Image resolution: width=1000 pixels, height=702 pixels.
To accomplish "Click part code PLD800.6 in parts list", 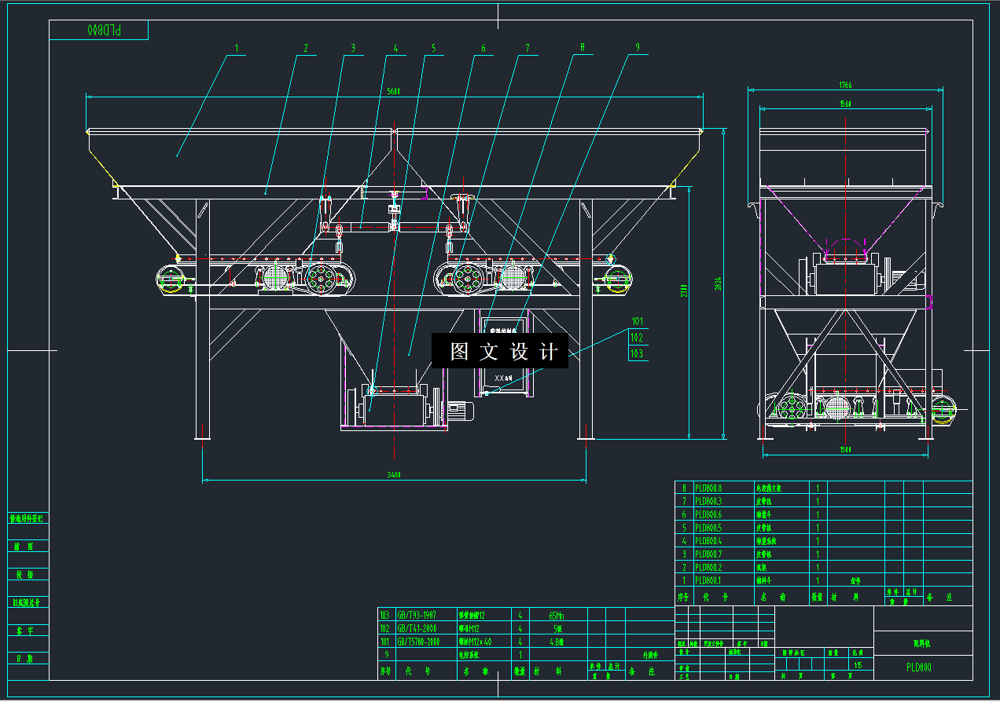I will (708, 514).
